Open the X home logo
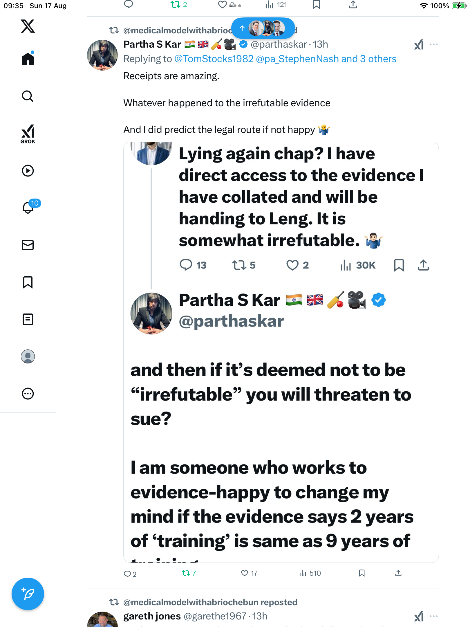Image resolution: width=470 pixels, height=627 pixels. tap(28, 26)
